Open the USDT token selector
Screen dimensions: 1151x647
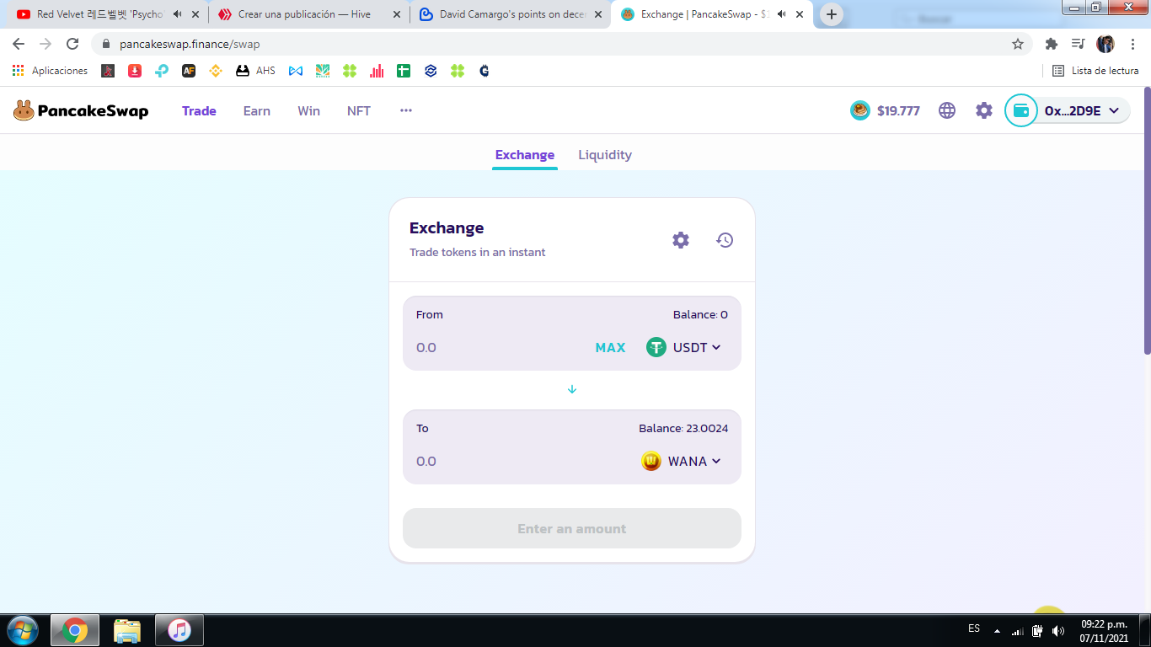pos(684,347)
